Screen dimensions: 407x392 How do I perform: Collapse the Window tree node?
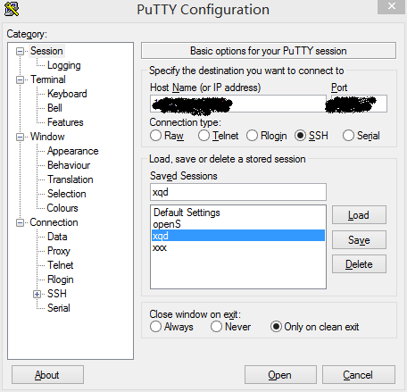pyautogui.click(x=20, y=137)
